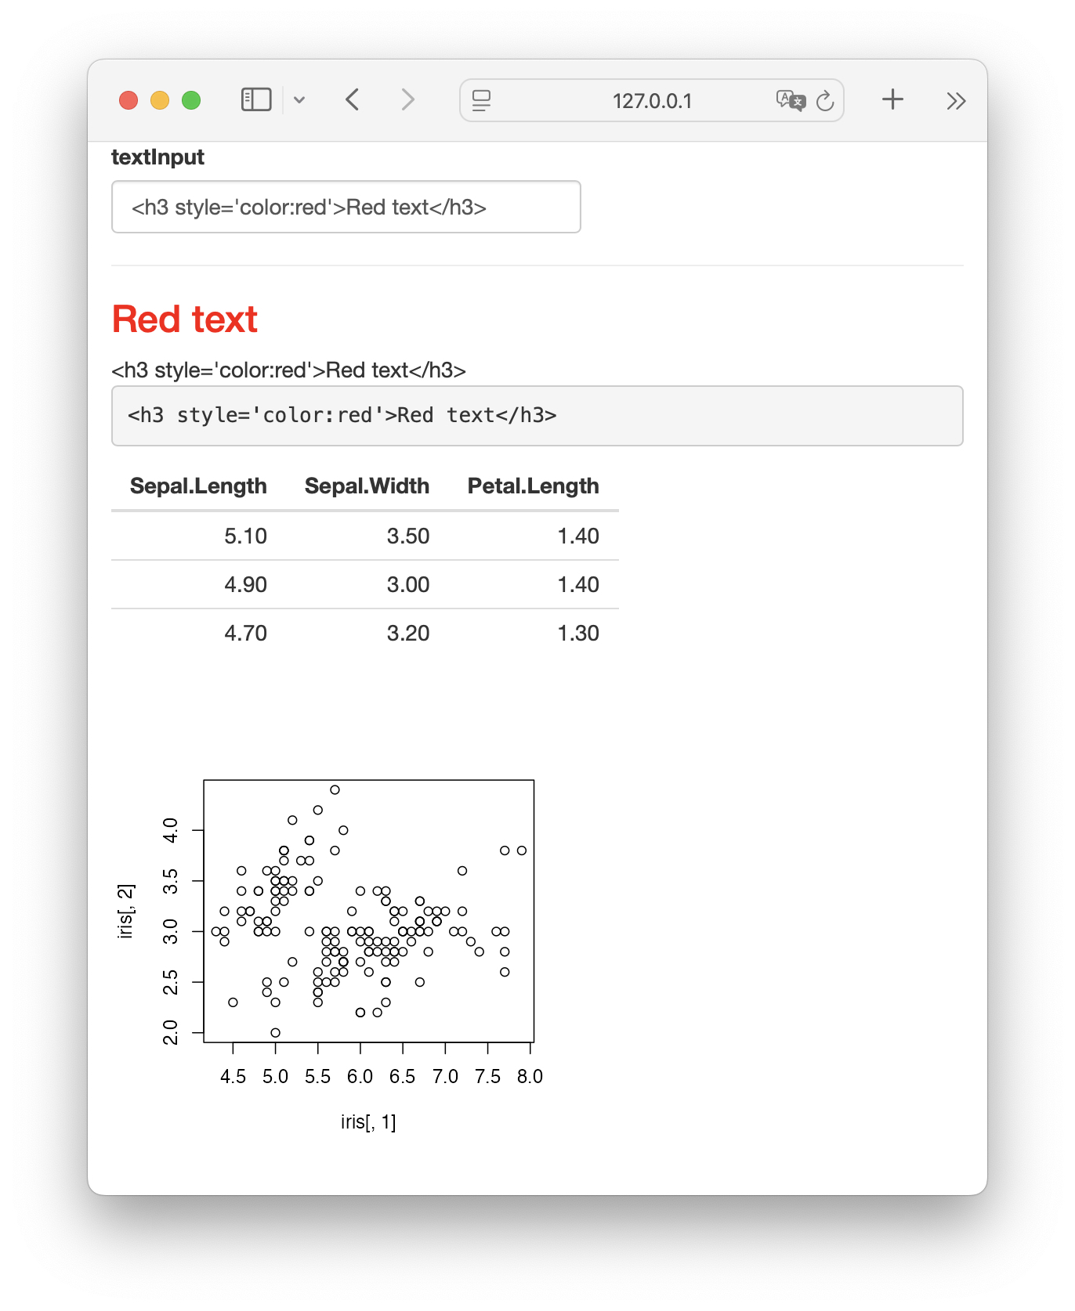This screenshot has width=1075, height=1311.
Task: Select the Sepal.Width column header
Action: click(x=367, y=486)
